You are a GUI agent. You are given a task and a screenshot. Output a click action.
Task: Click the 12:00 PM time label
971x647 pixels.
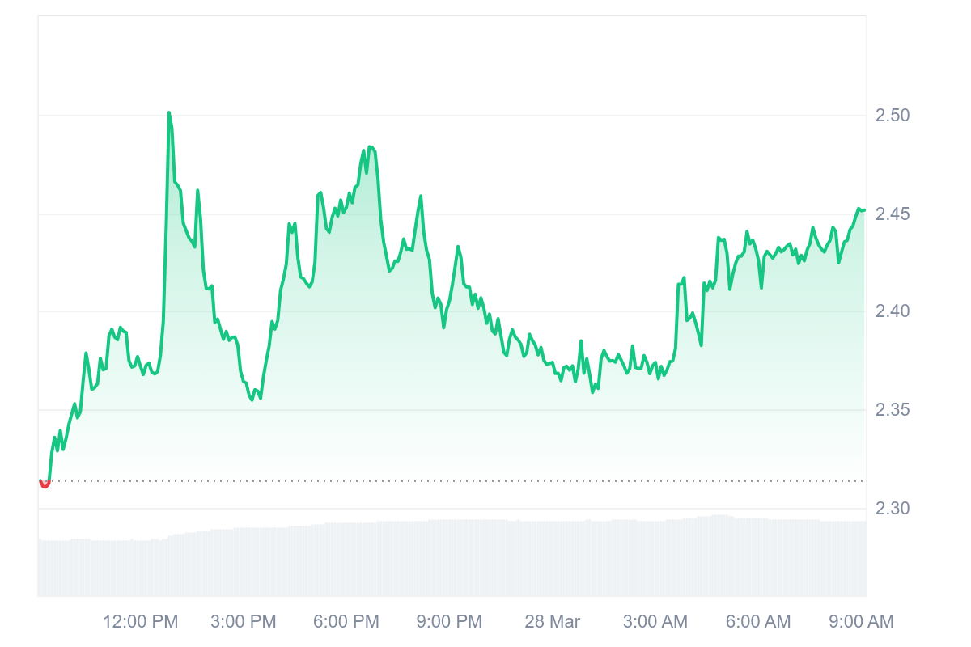click(140, 622)
